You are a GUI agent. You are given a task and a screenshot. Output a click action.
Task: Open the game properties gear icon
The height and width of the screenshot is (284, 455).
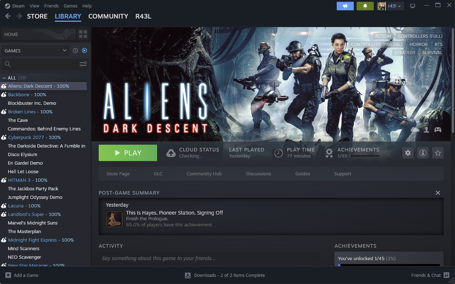click(x=408, y=152)
